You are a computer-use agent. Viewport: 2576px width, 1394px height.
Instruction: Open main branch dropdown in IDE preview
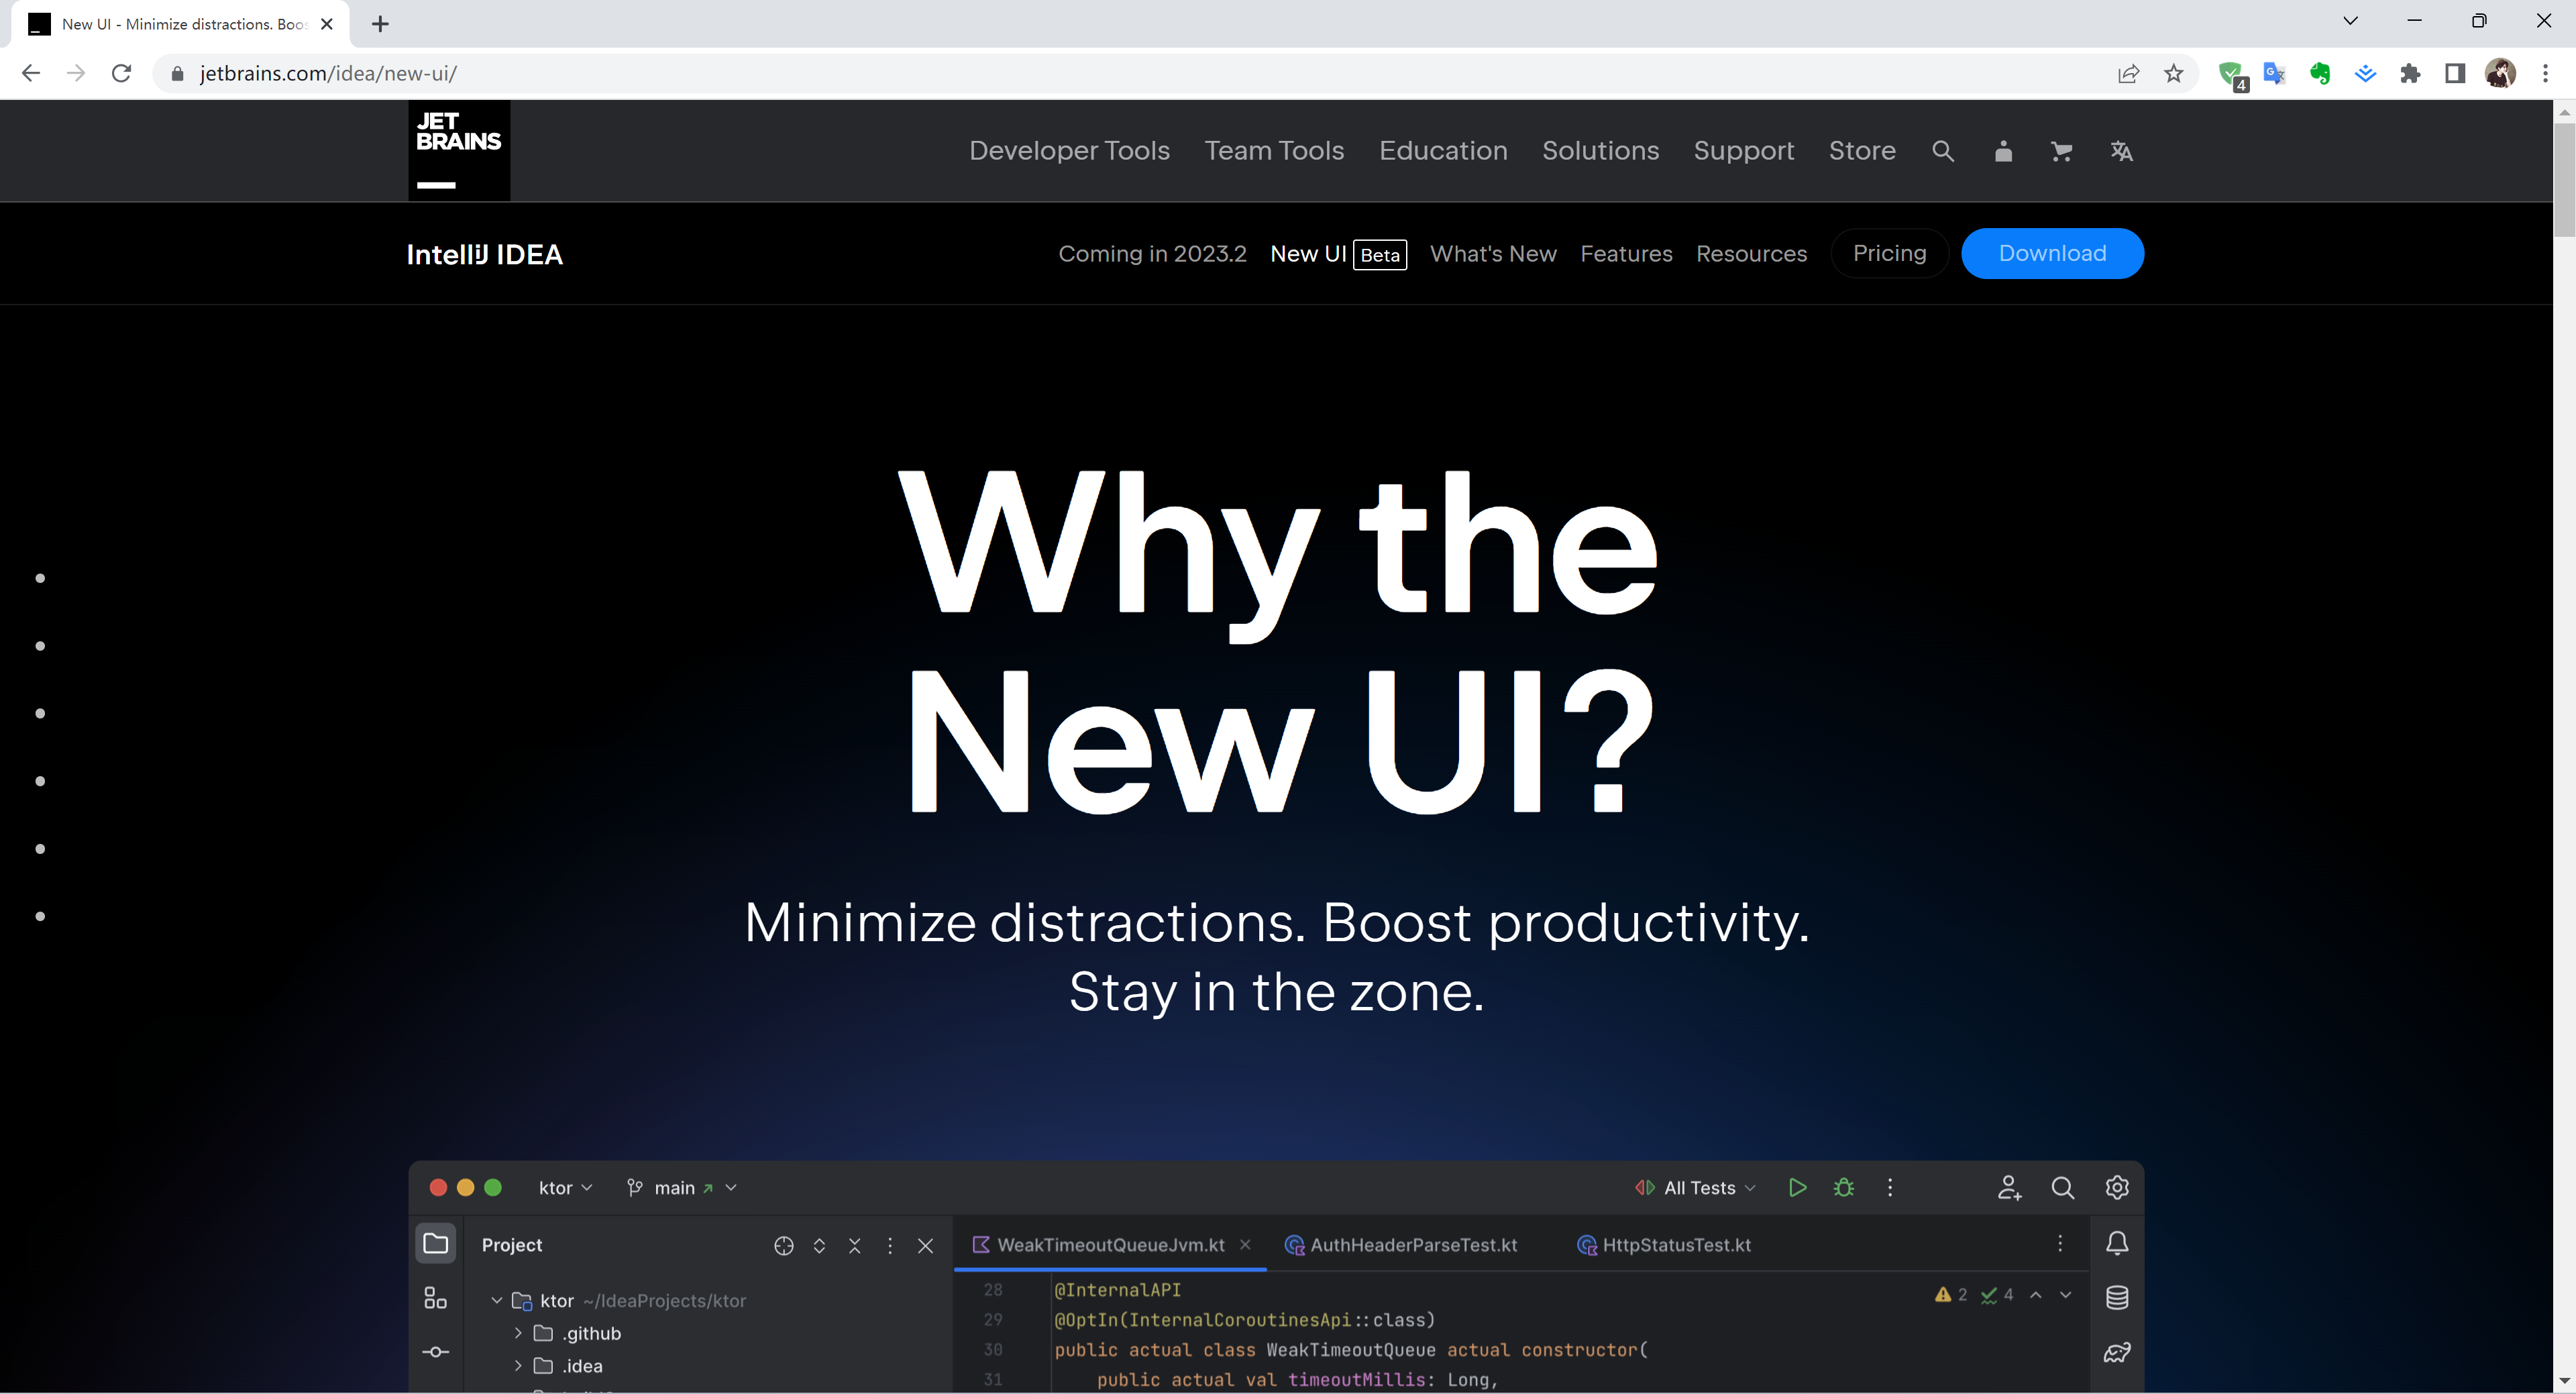683,1187
